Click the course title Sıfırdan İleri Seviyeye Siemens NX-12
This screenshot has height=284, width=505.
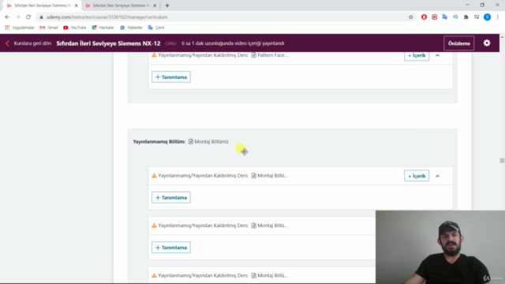coord(108,43)
